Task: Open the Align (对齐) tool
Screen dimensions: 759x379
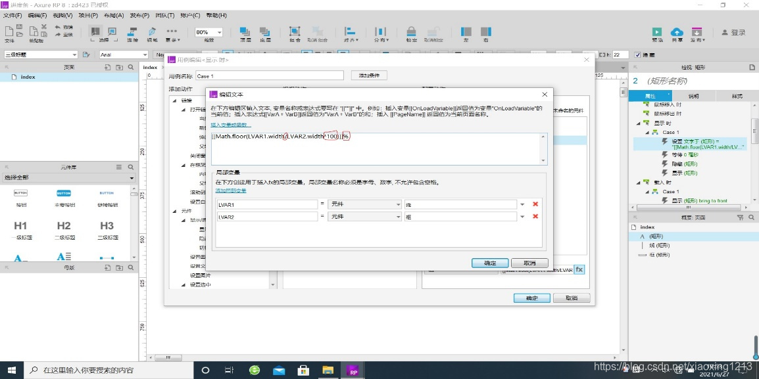Action: click(350, 32)
